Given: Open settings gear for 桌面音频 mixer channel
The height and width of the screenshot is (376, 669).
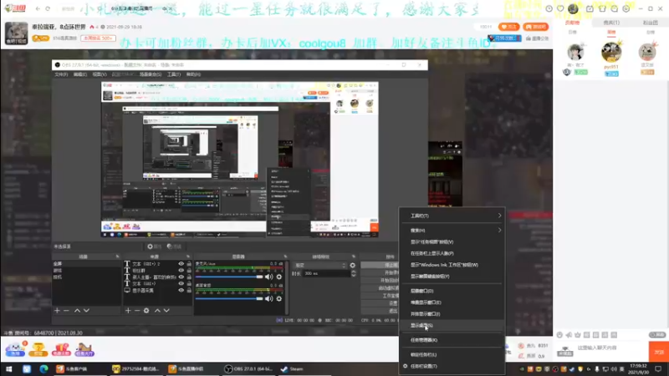Looking at the screenshot, I should pos(279,299).
